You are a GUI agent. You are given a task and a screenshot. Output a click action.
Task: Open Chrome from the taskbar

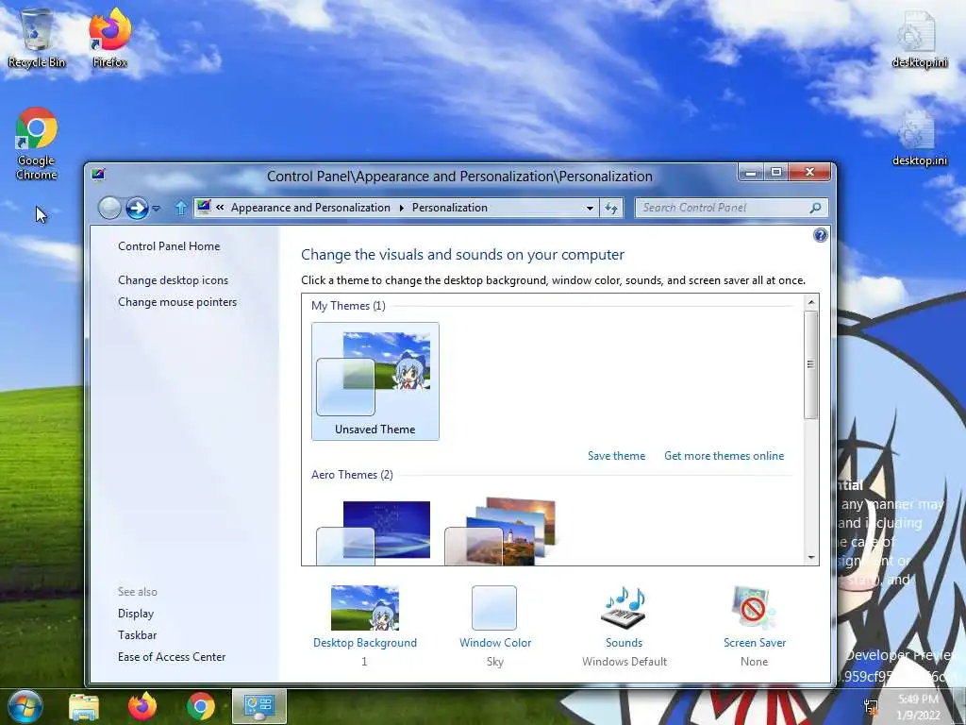tap(200, 707)
